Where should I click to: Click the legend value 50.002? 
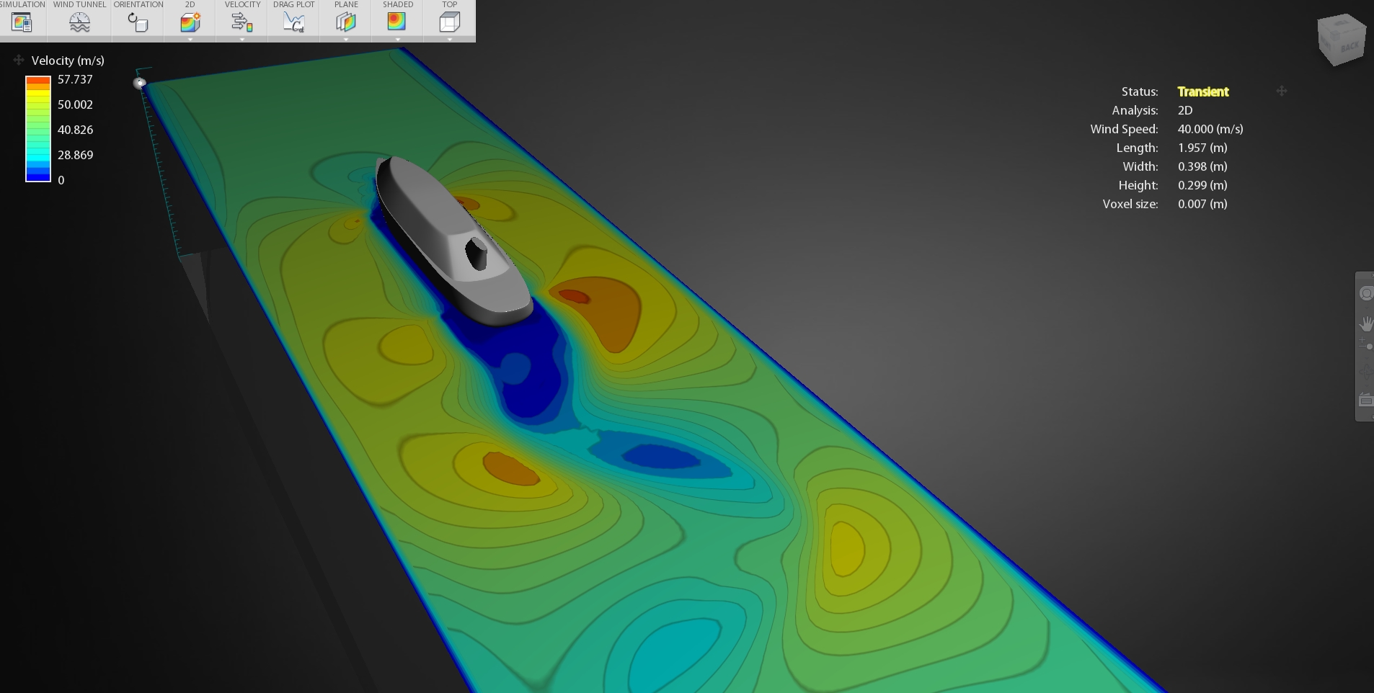coord(75,104)
